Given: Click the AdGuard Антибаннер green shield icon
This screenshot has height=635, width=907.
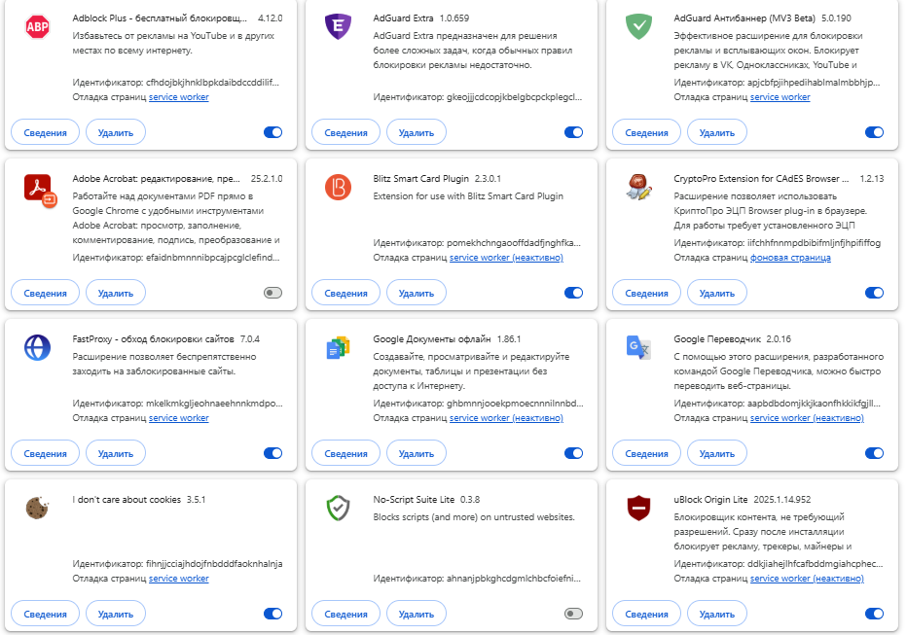Looking at the screenshot, I should [x=638, y=27].
